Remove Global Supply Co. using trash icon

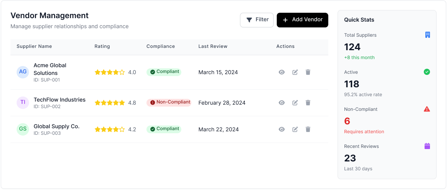pos(308,129)
